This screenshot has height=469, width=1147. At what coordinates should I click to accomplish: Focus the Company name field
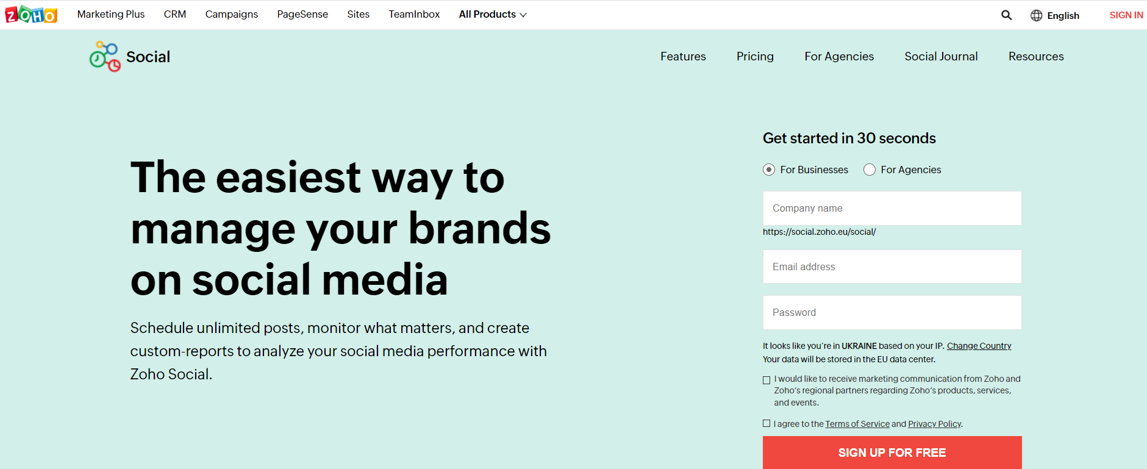(892, 209)
